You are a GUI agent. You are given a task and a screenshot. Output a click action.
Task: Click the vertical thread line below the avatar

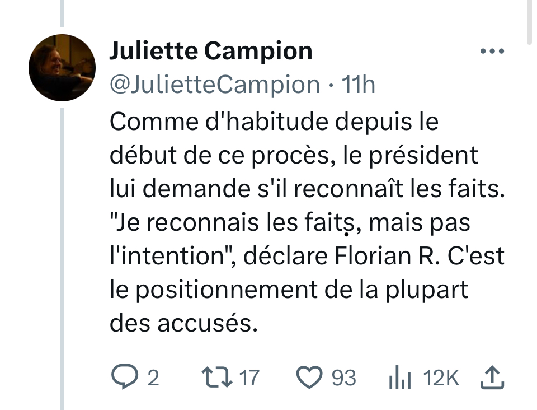click(x=62, y=252)
